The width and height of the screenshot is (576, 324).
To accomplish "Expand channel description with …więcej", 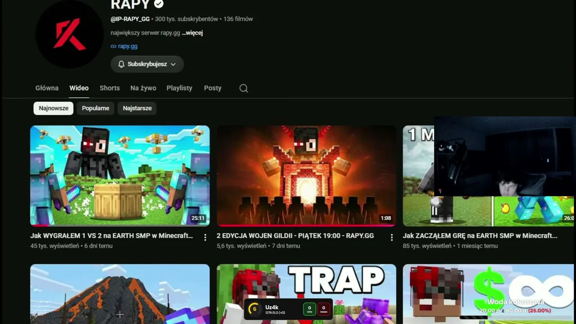I will pos(192,33).
